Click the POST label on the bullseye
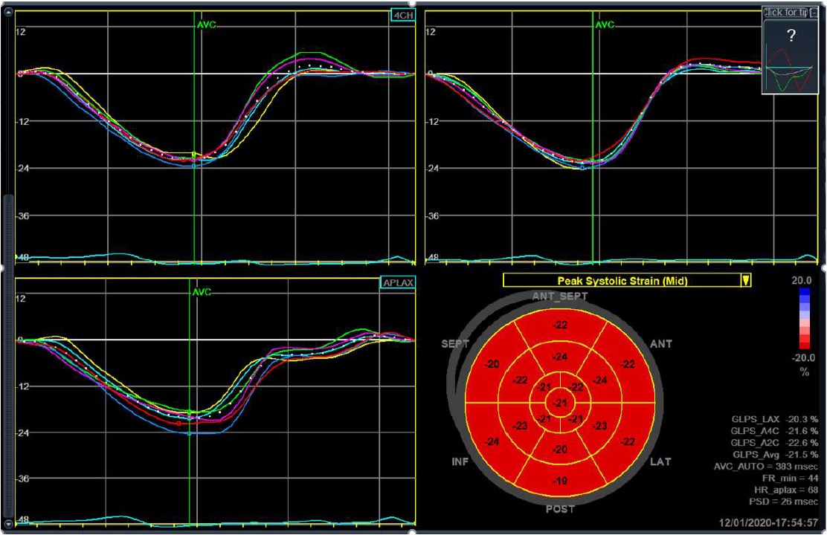 [560, 509]
